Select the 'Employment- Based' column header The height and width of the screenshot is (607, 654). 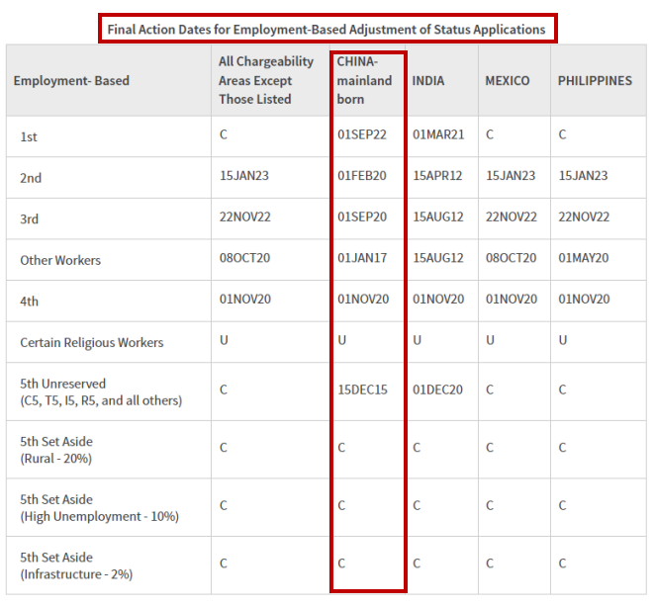71,80
